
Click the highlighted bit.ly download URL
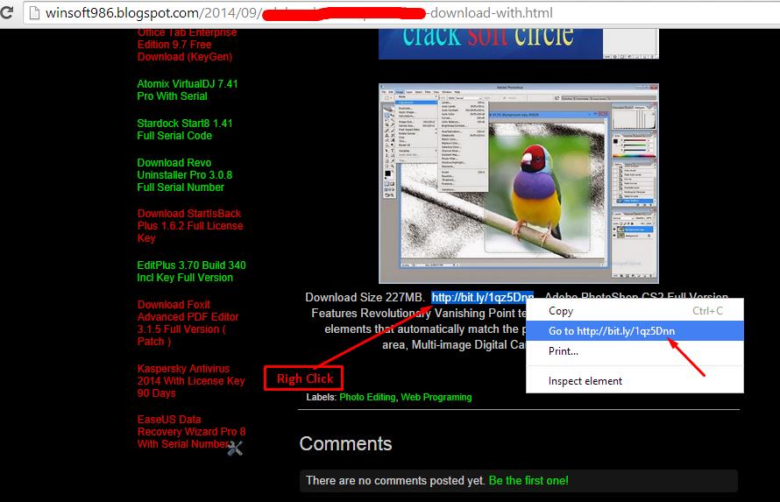tap(482, 297)
